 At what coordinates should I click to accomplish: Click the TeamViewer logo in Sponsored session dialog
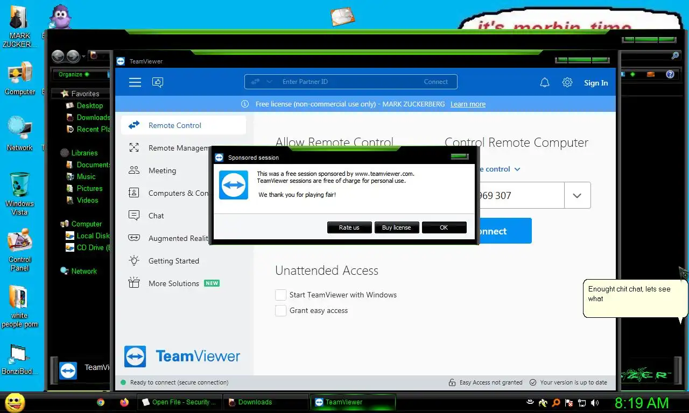[x=234, y=185]
